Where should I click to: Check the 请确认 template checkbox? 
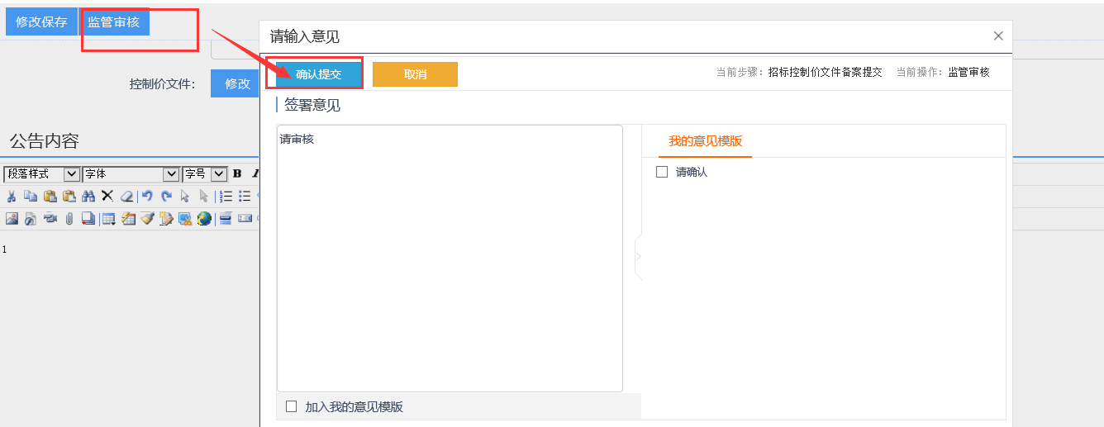662,172
